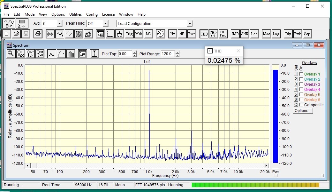Zoom out to full spectrum view
This screenshot has width=332, height=192.
[40, 54]
